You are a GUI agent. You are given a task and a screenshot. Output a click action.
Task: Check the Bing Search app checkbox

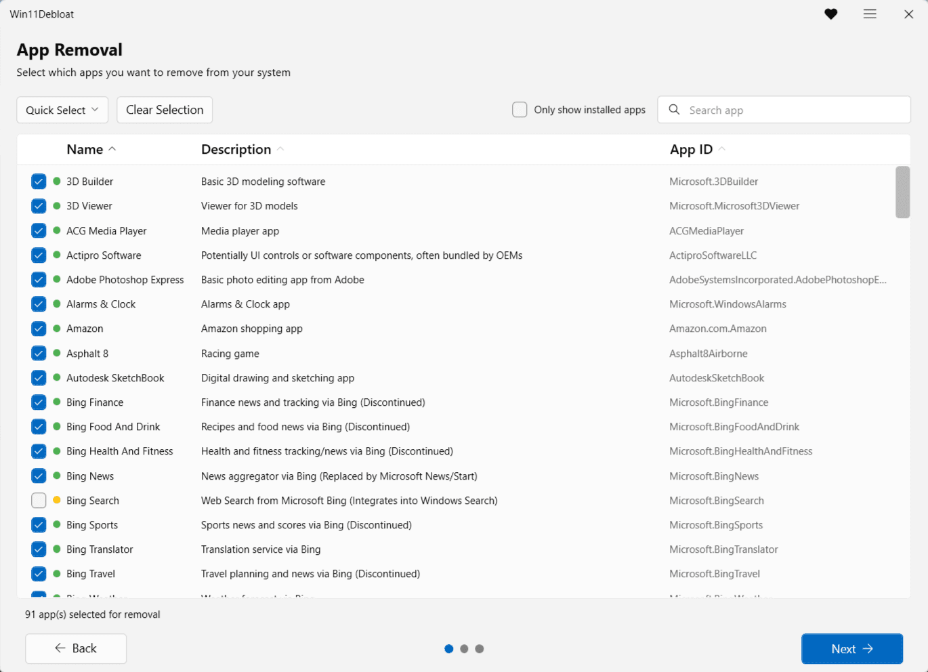(39, 501)
